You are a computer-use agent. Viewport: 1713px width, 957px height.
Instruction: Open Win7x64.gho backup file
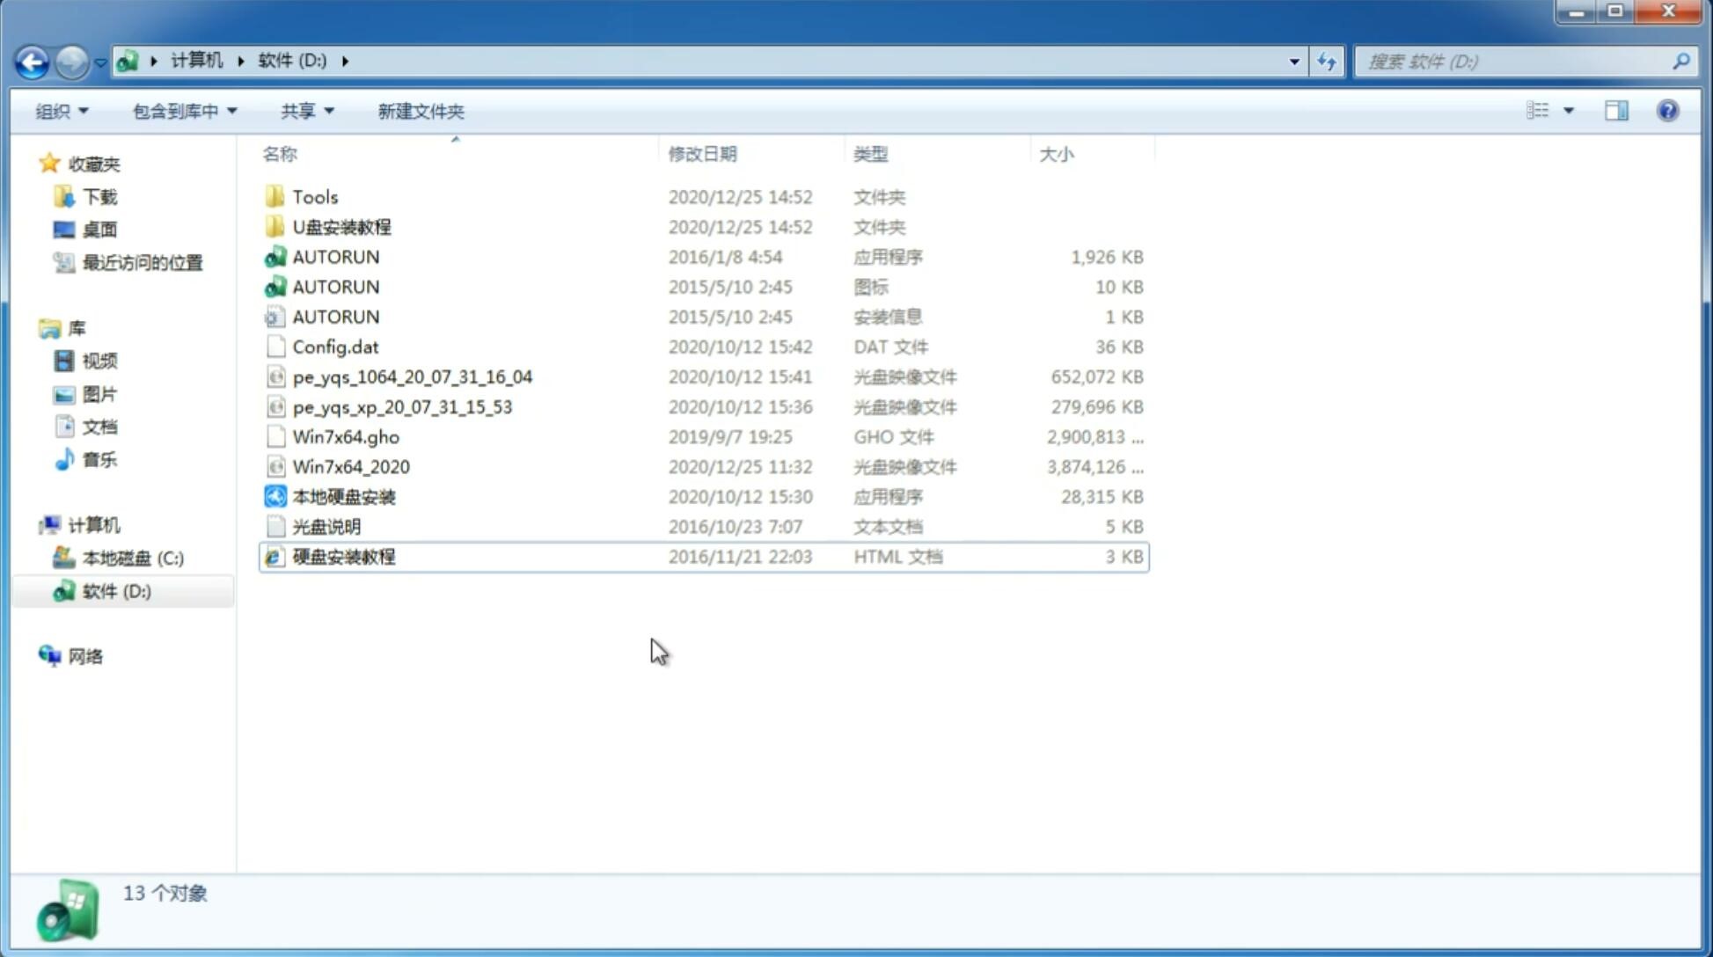[x=346, y=436]
